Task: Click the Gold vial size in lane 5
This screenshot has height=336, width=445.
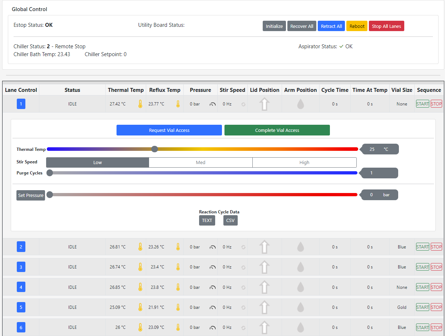Action: pos(402,307)
